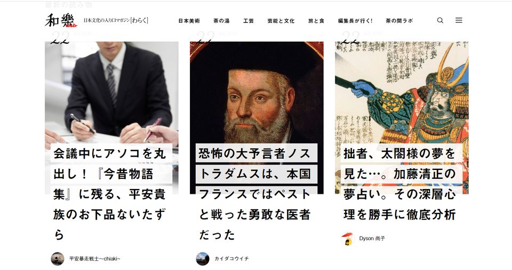Click the Dyson 尚子 author name

pyautogui.click(x=372, y=239)
